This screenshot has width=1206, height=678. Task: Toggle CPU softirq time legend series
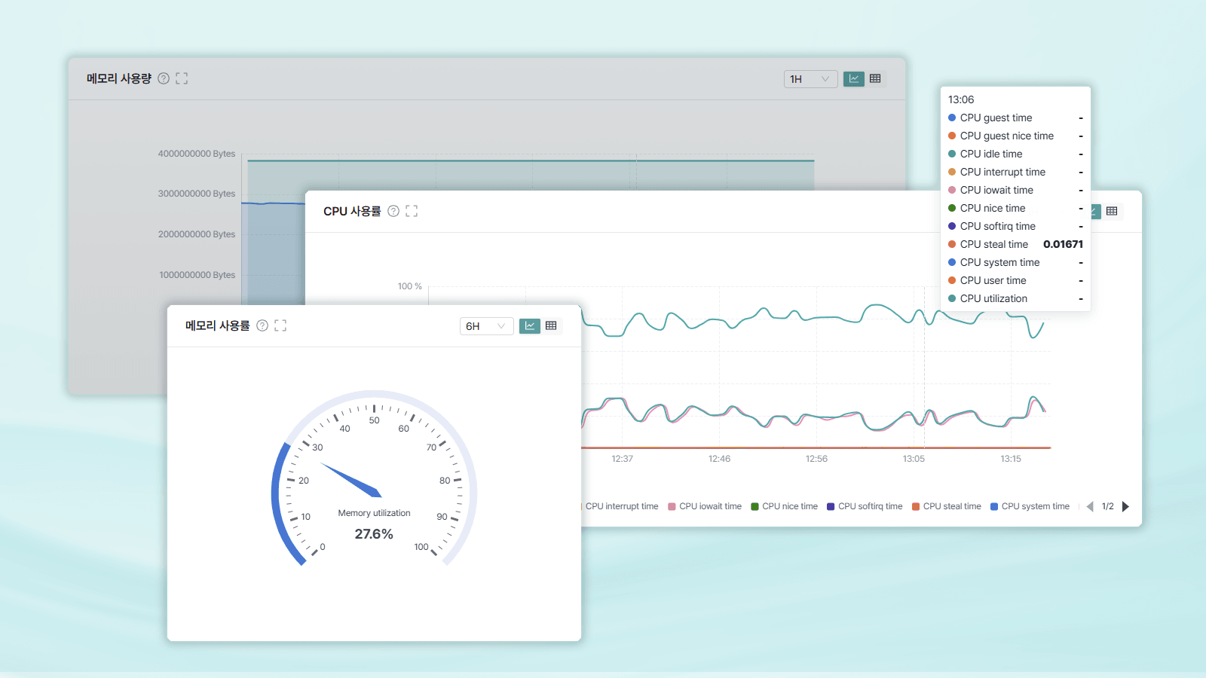pyautogui.click(x=865, y=506)
